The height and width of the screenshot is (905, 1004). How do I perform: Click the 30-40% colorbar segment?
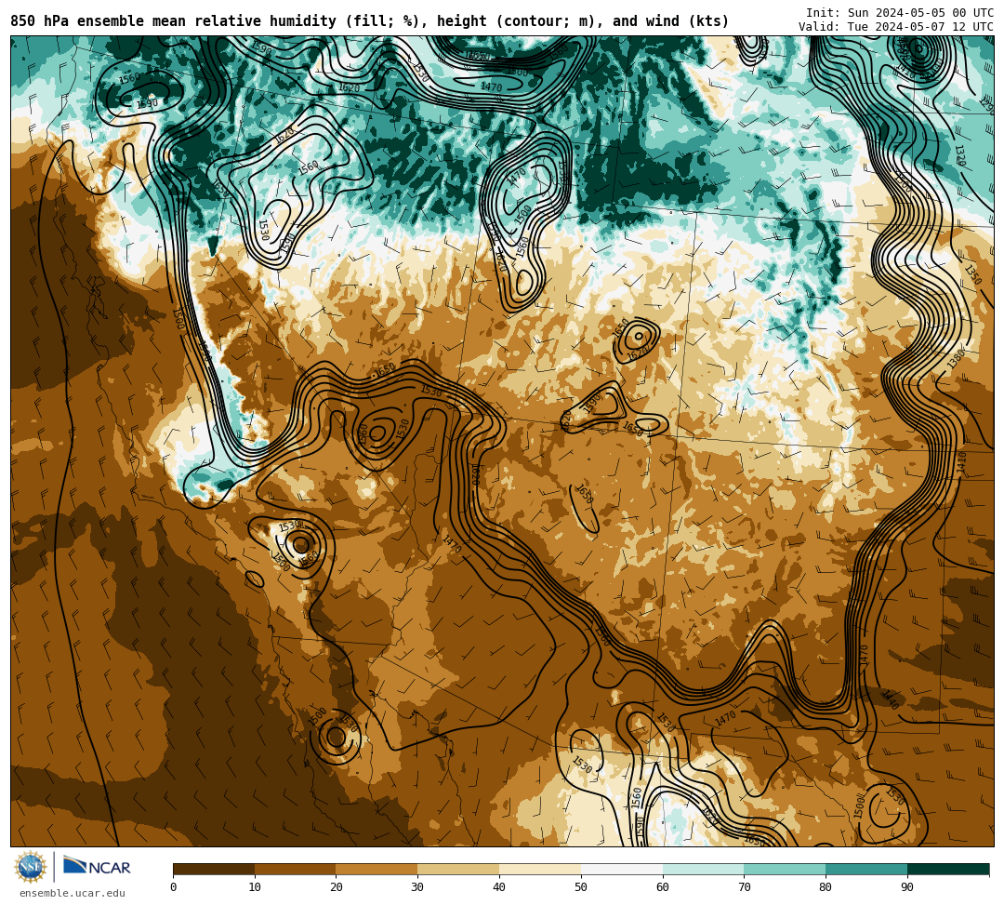click(458, 869)
